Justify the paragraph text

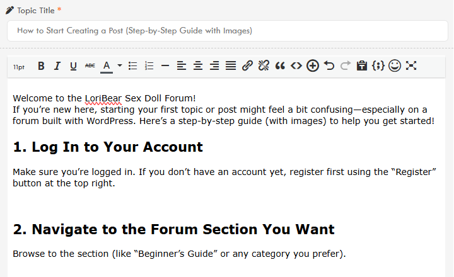tap(231, 65)
